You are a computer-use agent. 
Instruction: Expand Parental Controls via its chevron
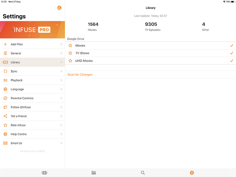(x=61, y=98)
